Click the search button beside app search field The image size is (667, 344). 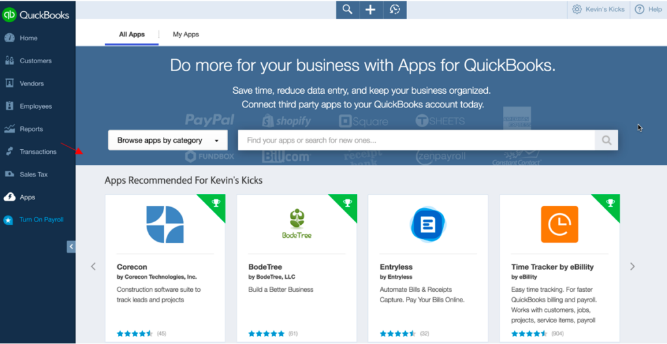[x=606, y=140]
